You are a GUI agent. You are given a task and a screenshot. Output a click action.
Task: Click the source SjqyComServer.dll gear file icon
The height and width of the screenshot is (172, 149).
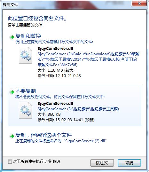[x=26, y=55]
